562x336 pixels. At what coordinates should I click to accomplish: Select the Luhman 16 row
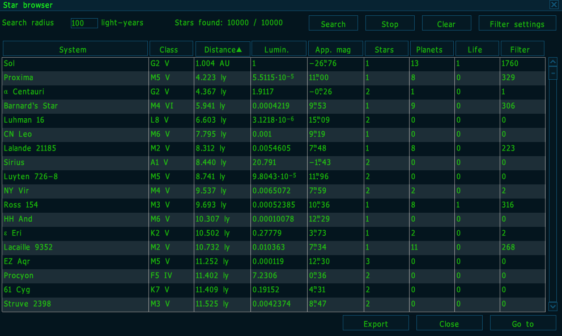[274, 120]
